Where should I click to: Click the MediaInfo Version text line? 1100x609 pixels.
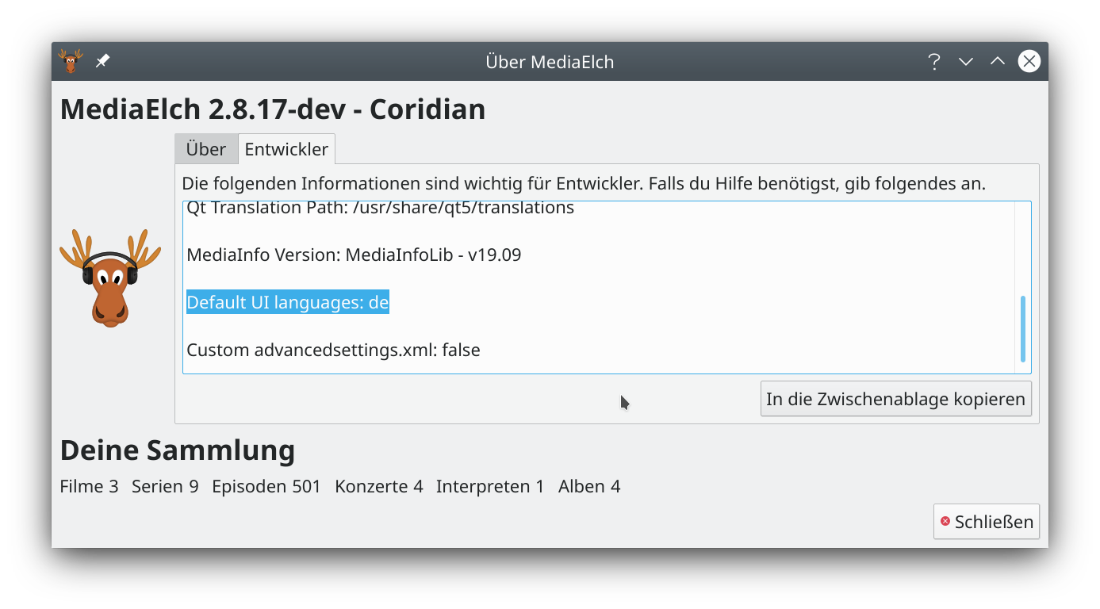click(x=354, y=255)
